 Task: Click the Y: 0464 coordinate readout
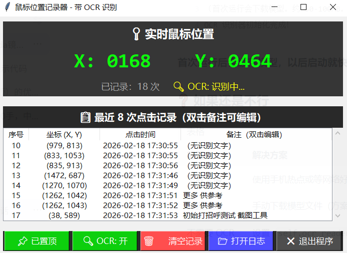[233, 61]
